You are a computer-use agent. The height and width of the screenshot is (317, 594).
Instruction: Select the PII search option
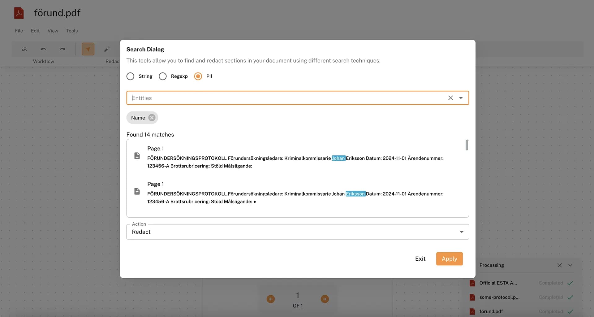(x=198, y=76)
